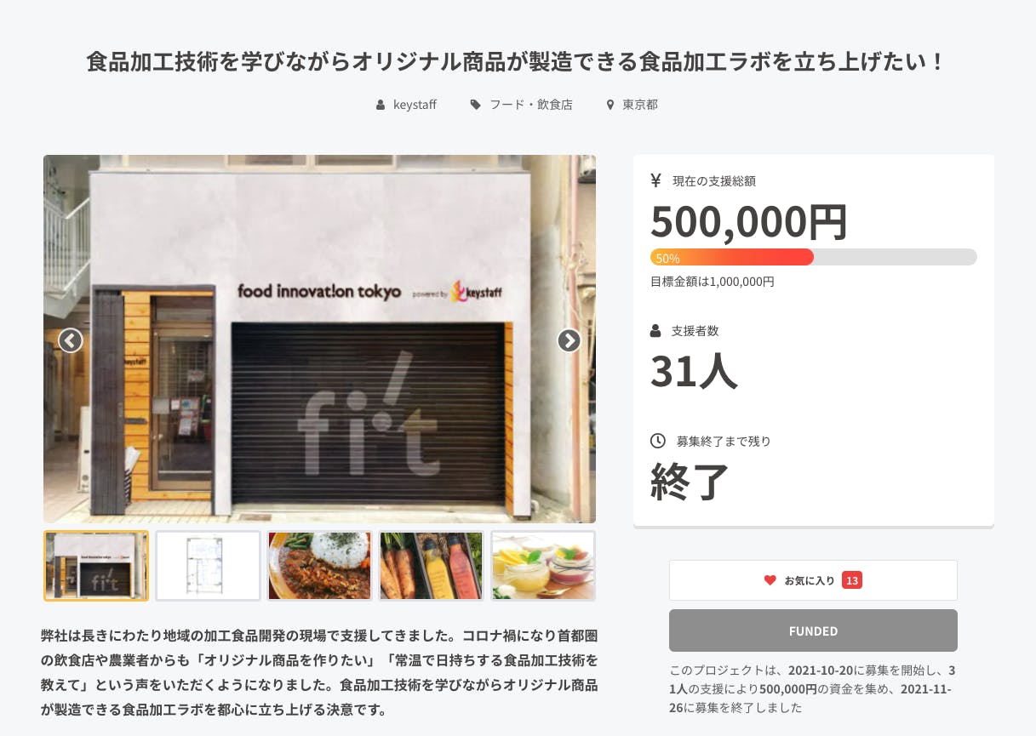Screen dimensions: 1036x736
Task: Click the tag icon beside フード・飲食店
Action: tap(475, 105)
